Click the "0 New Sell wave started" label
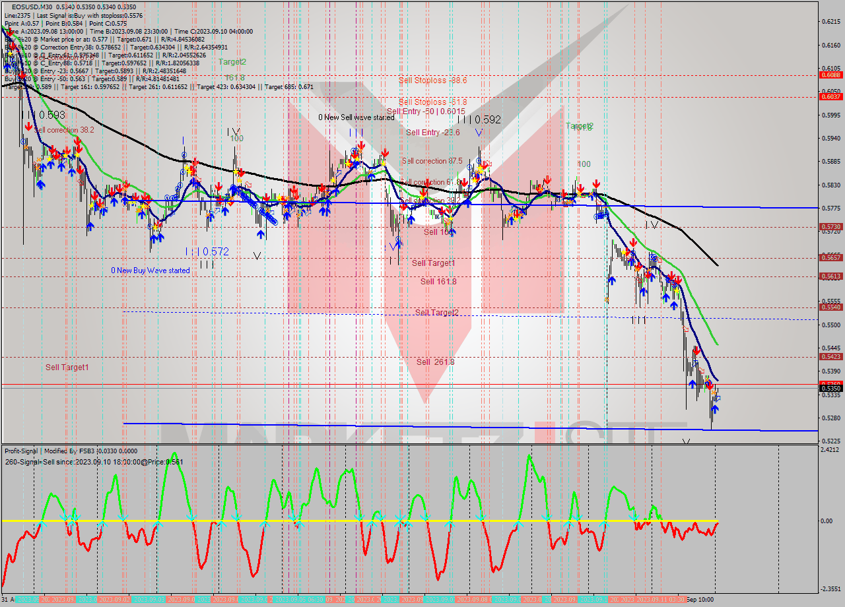Screen dimensions: 845x607 (x=357, y=117)
